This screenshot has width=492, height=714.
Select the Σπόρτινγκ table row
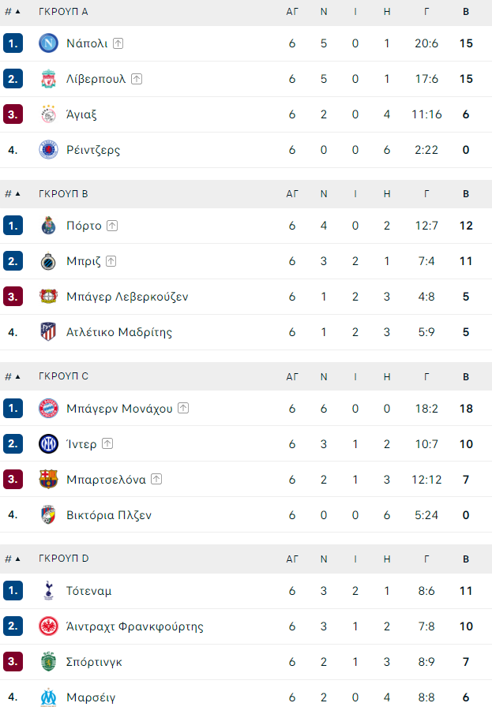tap(246, 662)
